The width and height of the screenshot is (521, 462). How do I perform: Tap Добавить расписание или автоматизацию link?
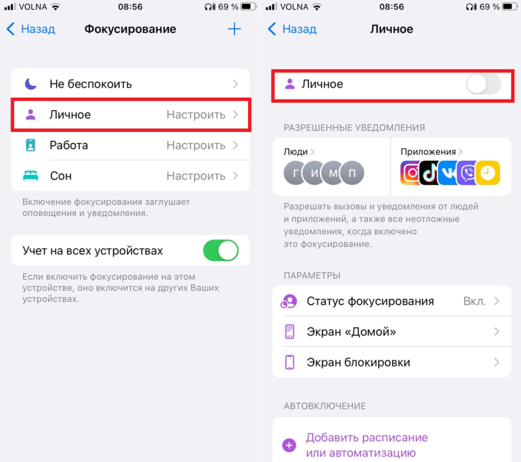pyautogui.click(x=367, y=445)
